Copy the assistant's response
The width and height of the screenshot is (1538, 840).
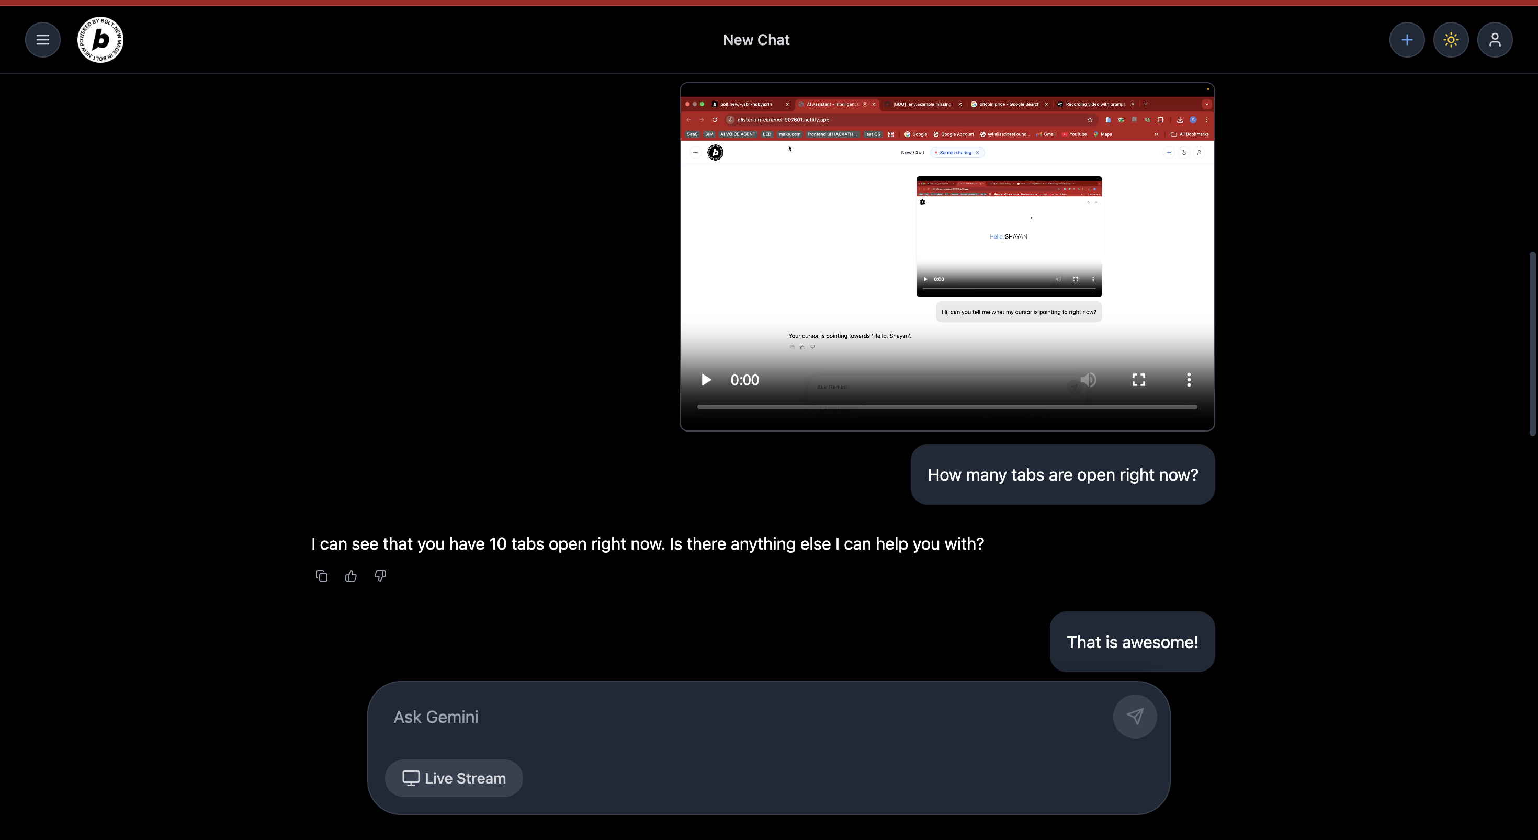coord(321,575)
